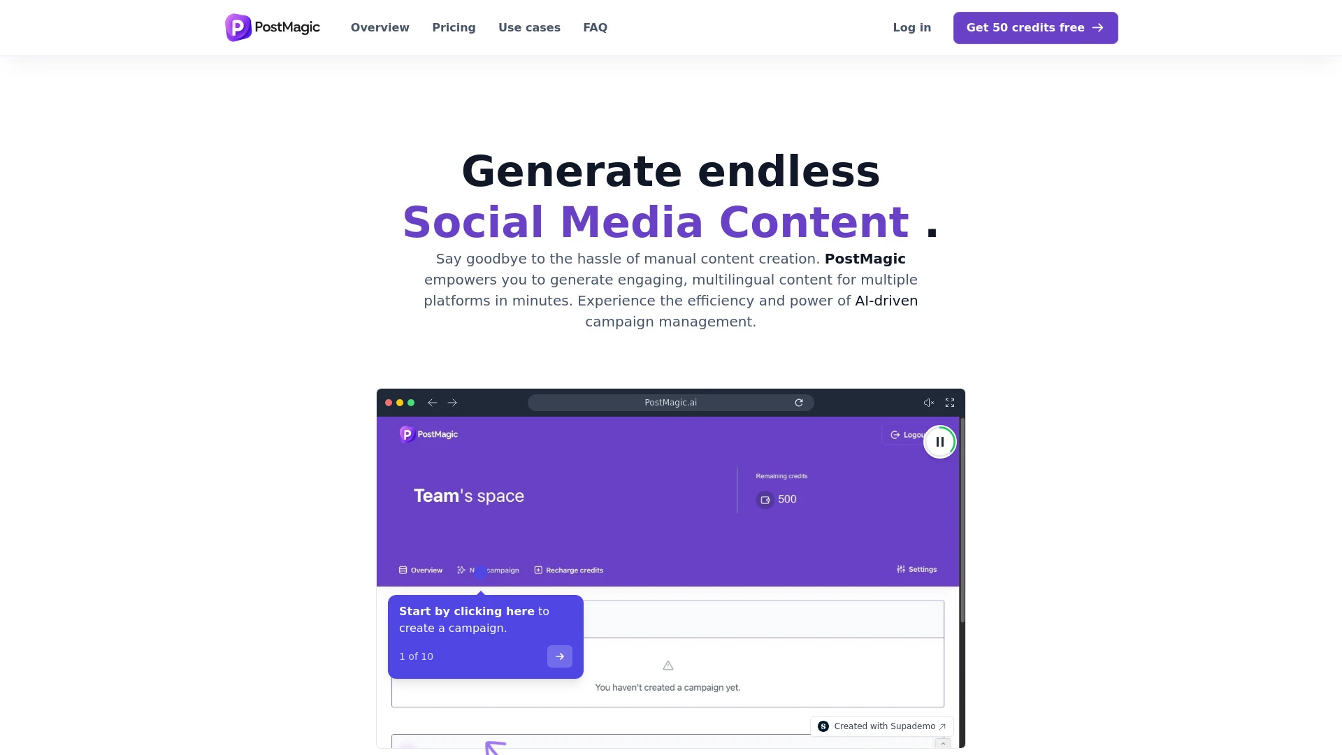
Task: Select the Pricing menu item
Action: click(x=454, y=28)
